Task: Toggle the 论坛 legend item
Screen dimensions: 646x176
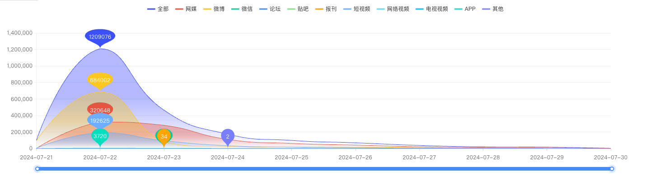Action: 270,9
